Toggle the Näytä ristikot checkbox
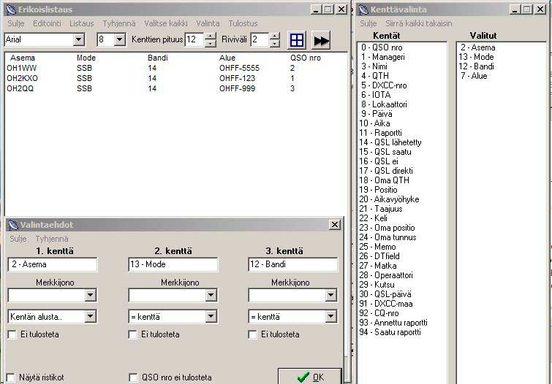 12,377
